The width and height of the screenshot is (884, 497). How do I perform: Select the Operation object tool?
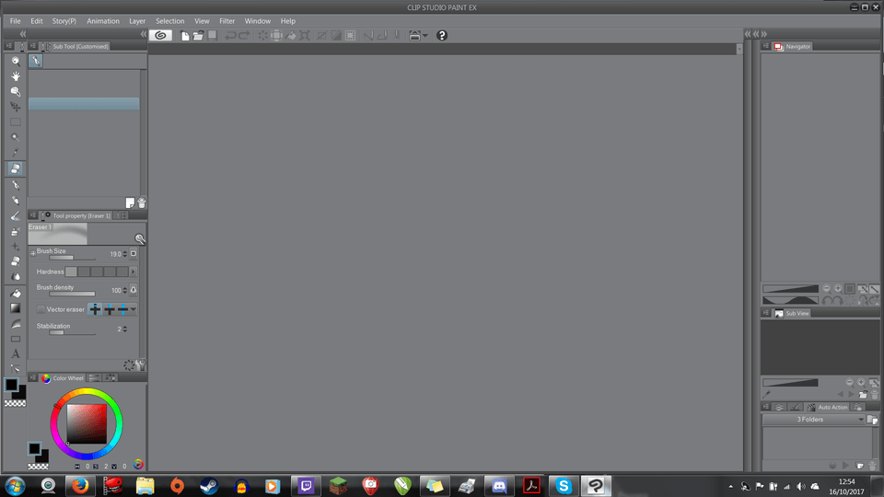coord(16,91)
